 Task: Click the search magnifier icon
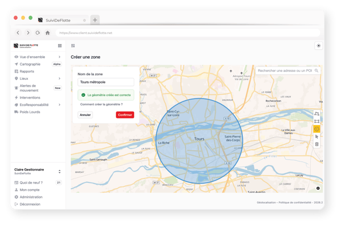[317, 71]
